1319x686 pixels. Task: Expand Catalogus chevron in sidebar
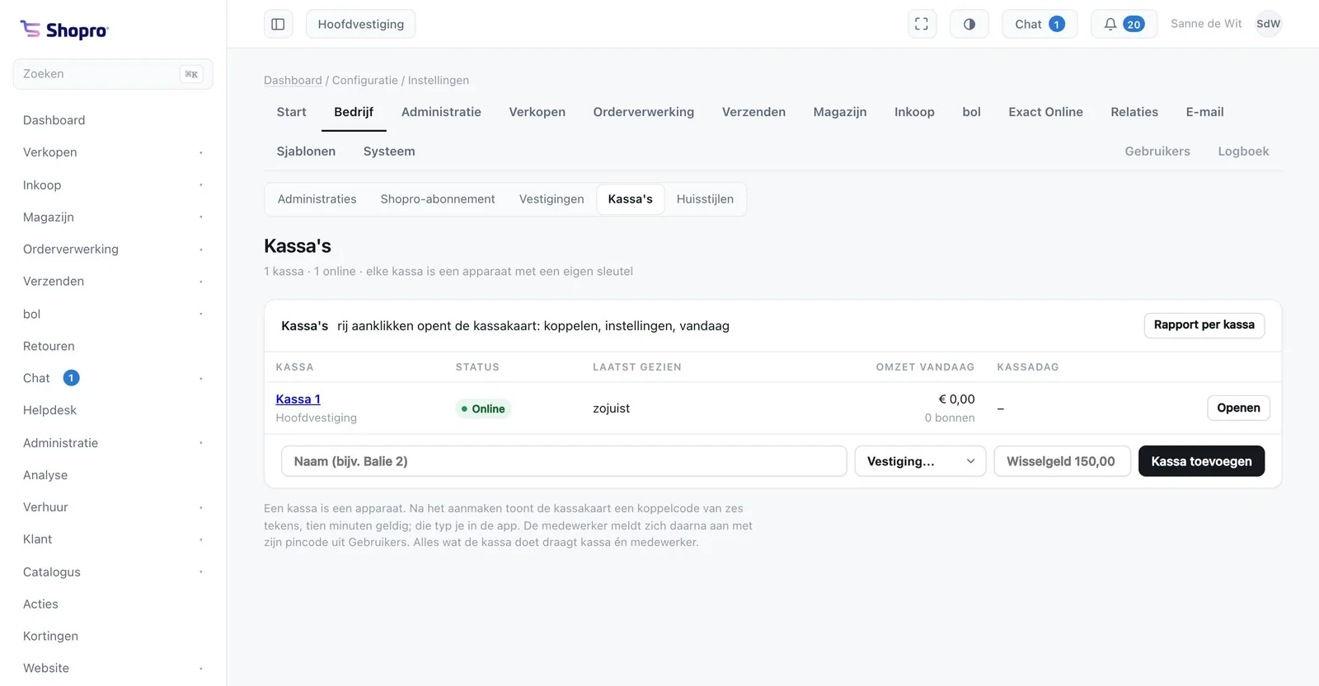[200, 572]
